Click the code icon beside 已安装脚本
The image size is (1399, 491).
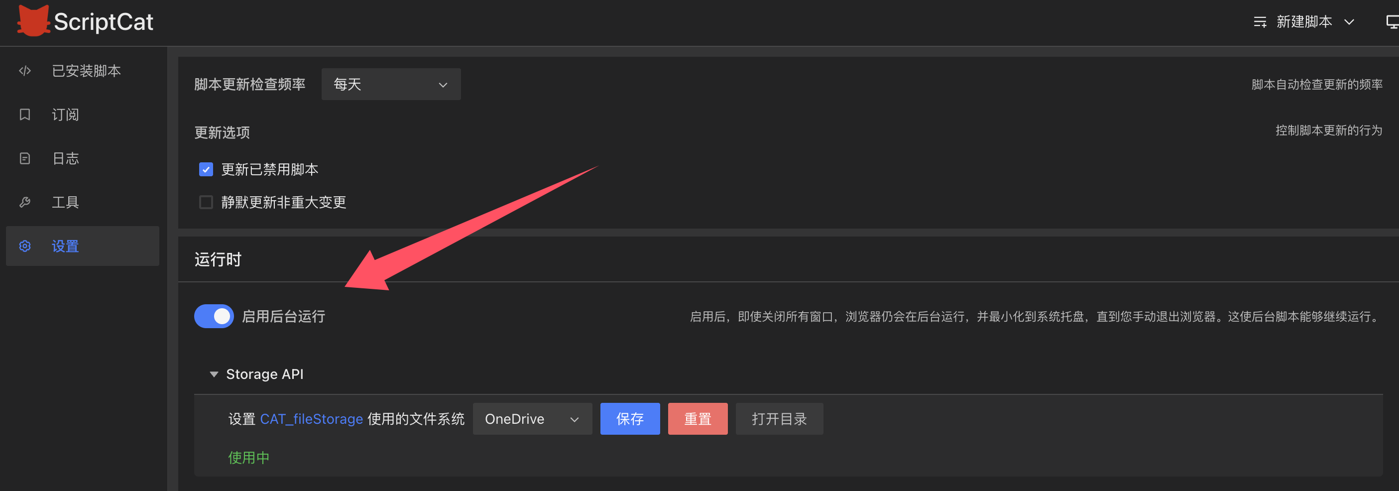click(25, 71)
